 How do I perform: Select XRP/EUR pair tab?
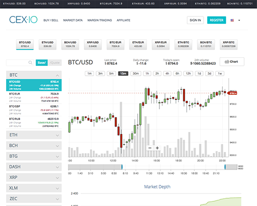point(161,44)
